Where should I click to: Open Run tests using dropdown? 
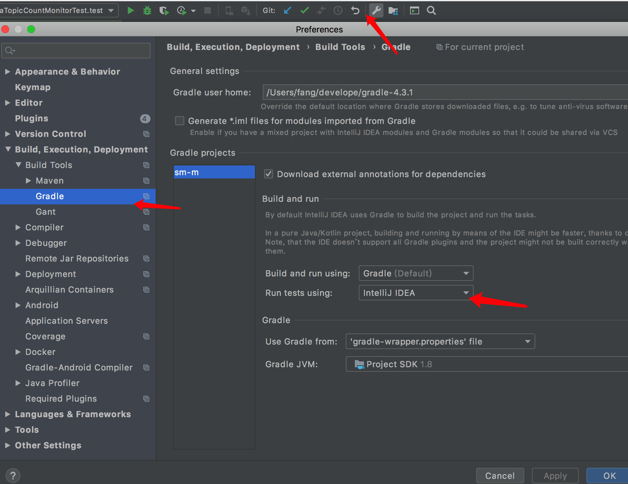point(416,293)
